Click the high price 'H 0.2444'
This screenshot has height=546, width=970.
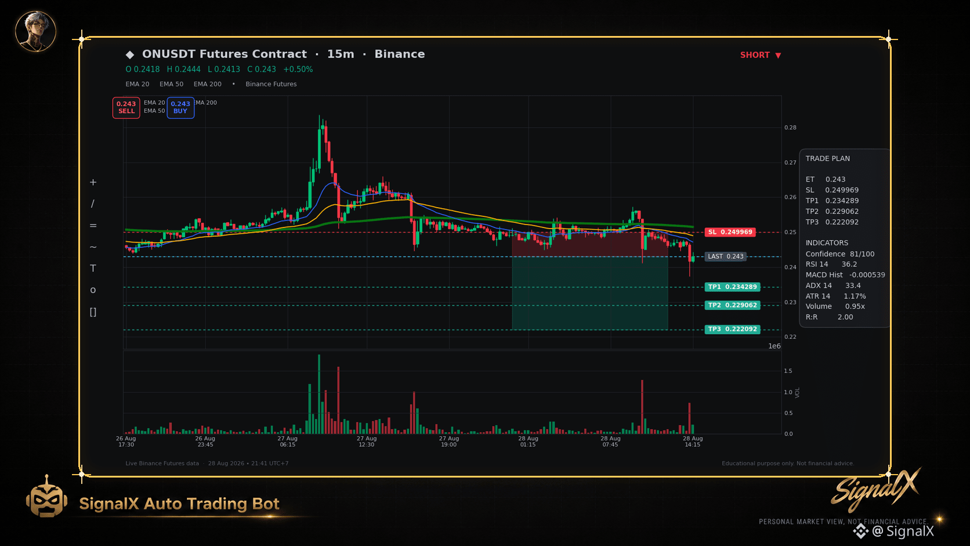[x=184, y=69]
